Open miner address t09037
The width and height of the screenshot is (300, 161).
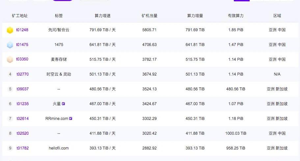click(x=22, y=89)
